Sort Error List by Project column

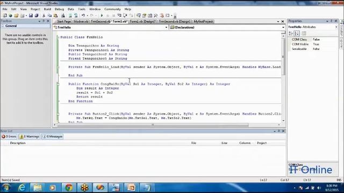pos(262,143)
